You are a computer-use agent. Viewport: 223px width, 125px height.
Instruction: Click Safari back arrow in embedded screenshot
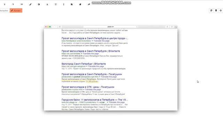click(x=53, y=27)
